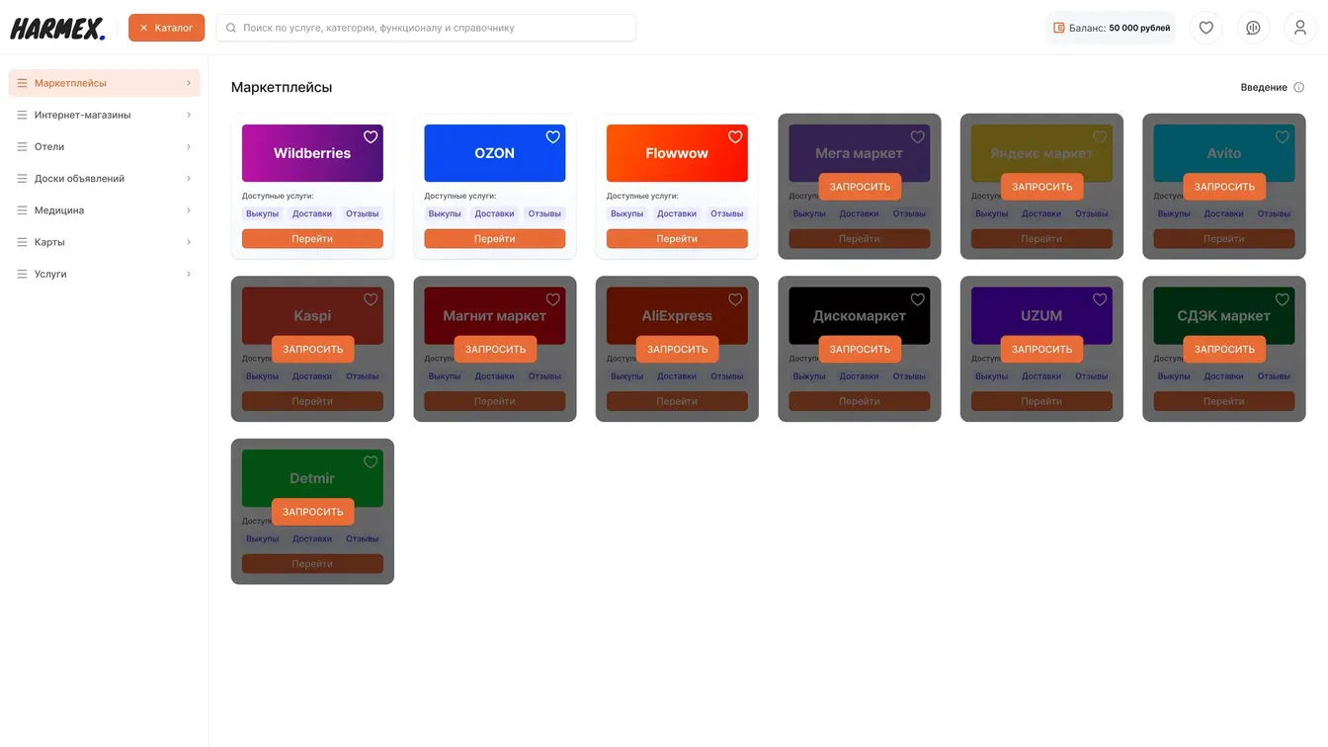The width and height of the screenshot is (1328, 747).
Task: Click the statistics icon in header
Action: pyautogui.click(x=1253, y=28)
